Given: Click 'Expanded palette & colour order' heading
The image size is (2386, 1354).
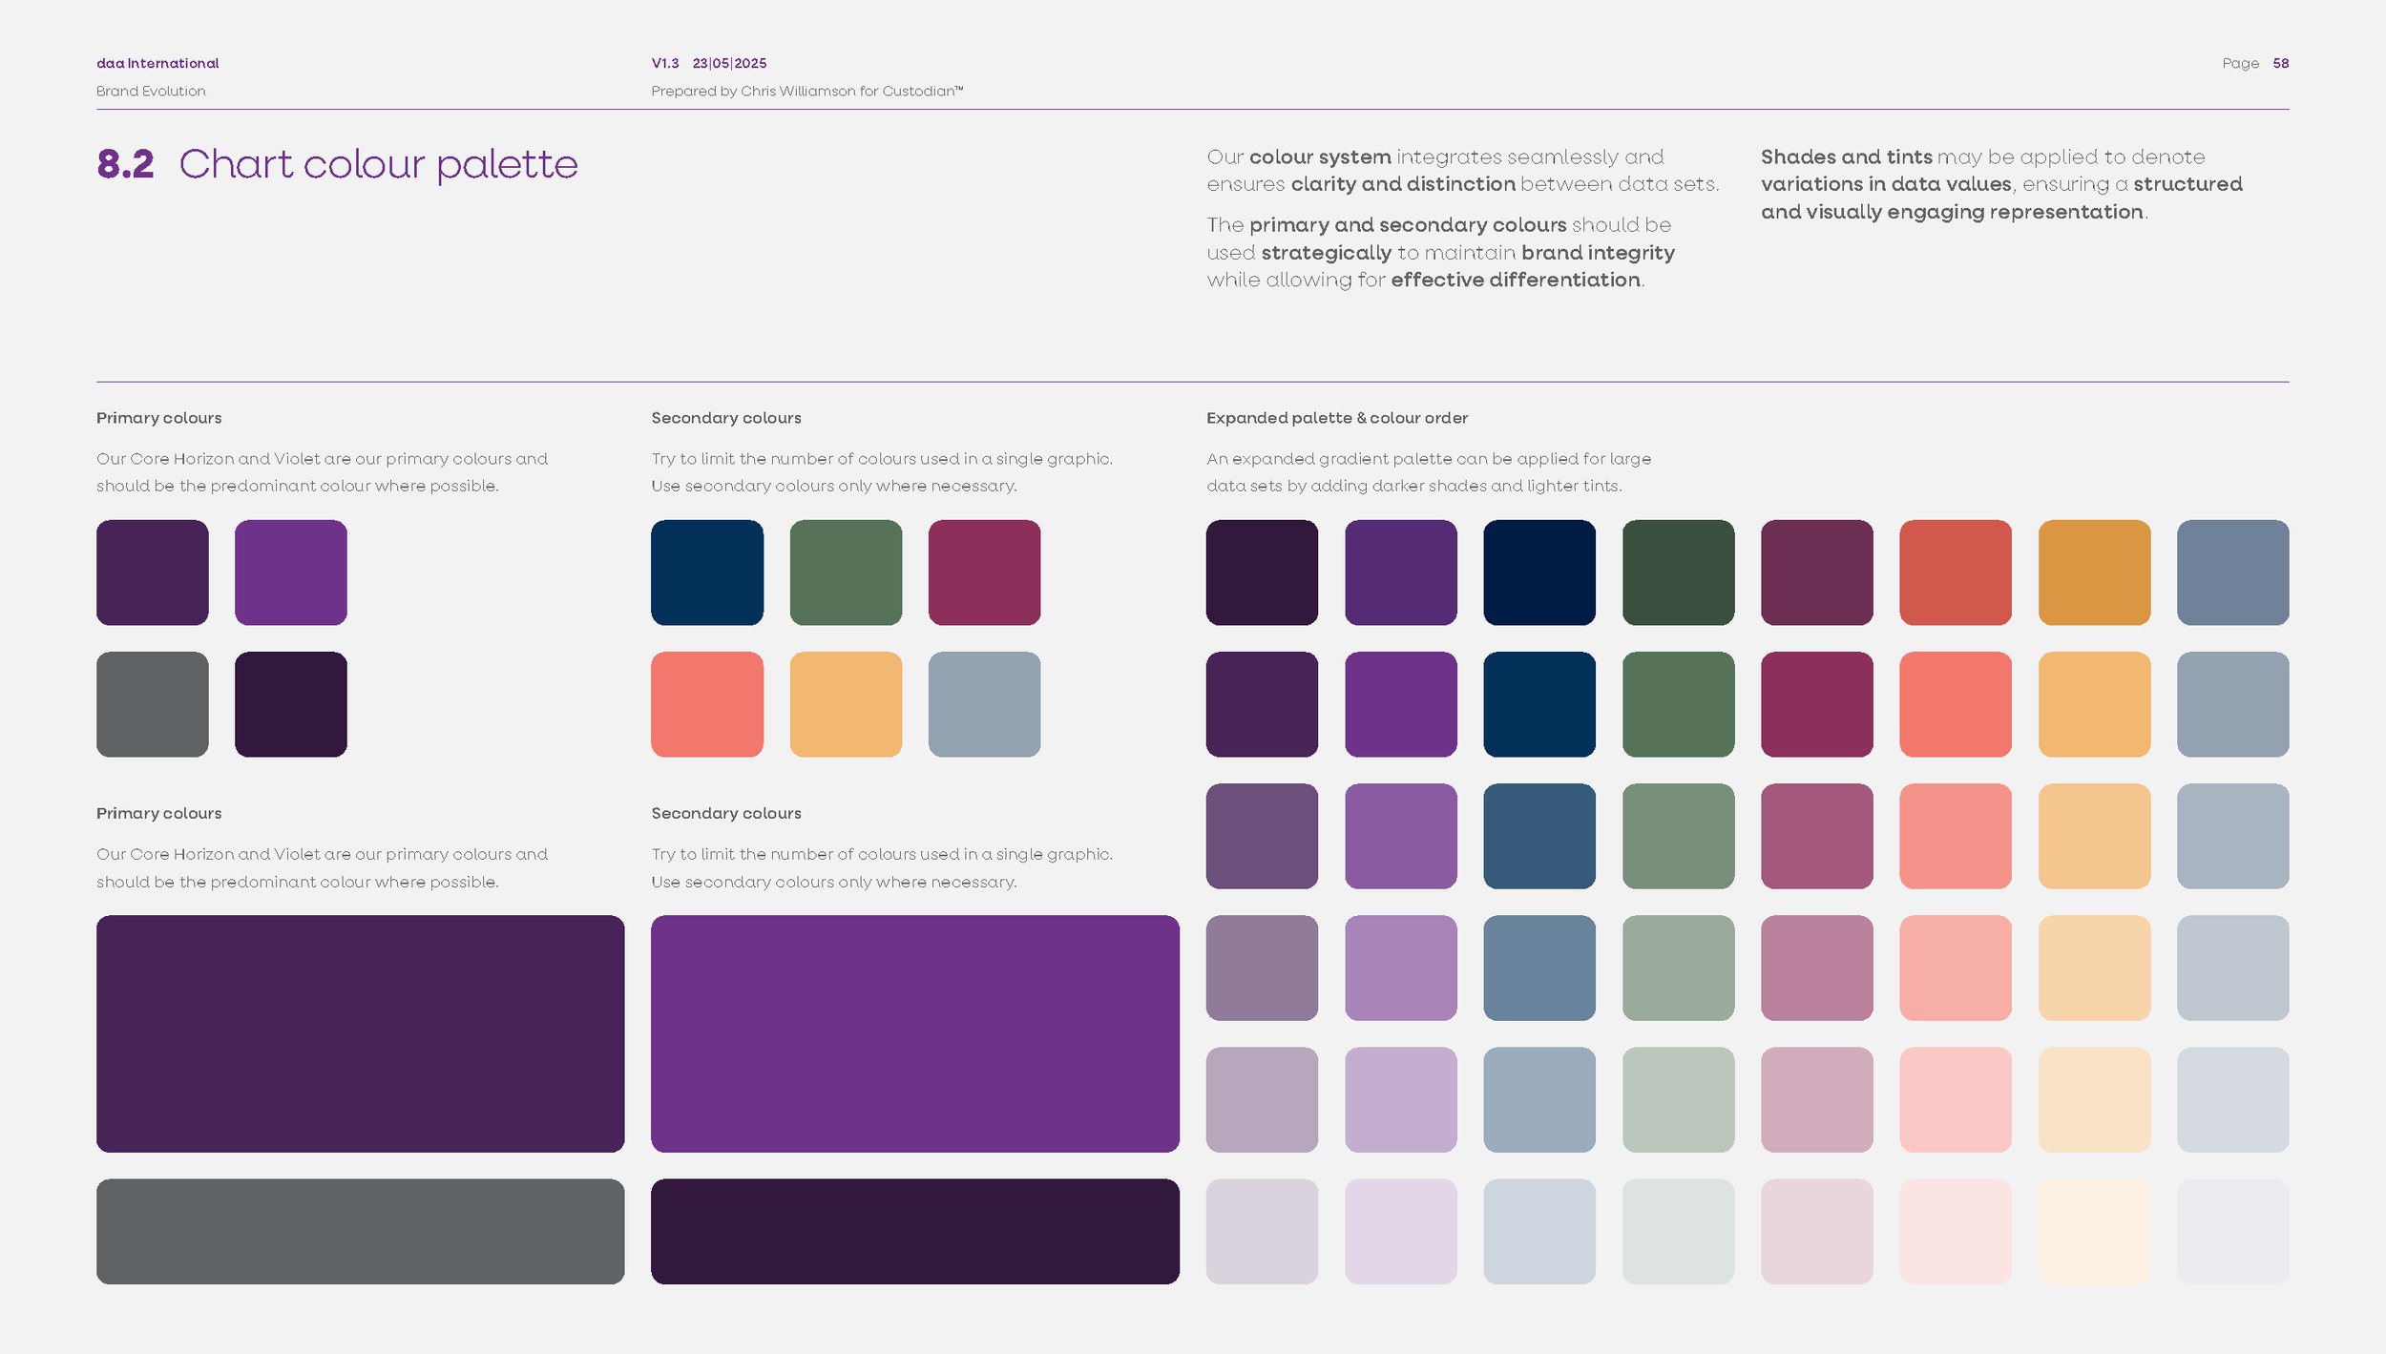Looking at the screenshot, I should [1337, 418].
